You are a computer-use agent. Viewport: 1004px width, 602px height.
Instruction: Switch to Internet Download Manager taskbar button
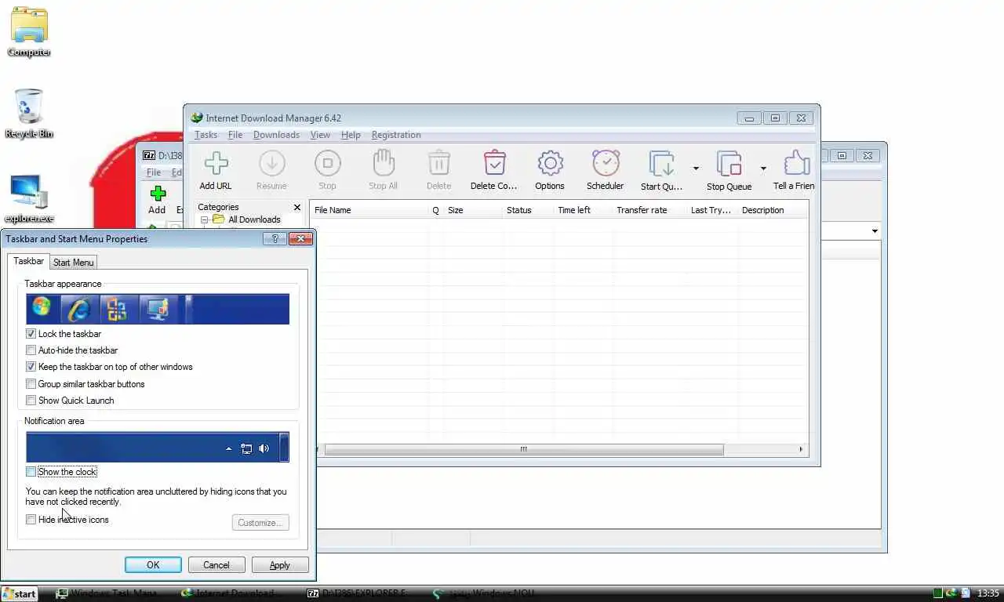[x=232, y=593]
